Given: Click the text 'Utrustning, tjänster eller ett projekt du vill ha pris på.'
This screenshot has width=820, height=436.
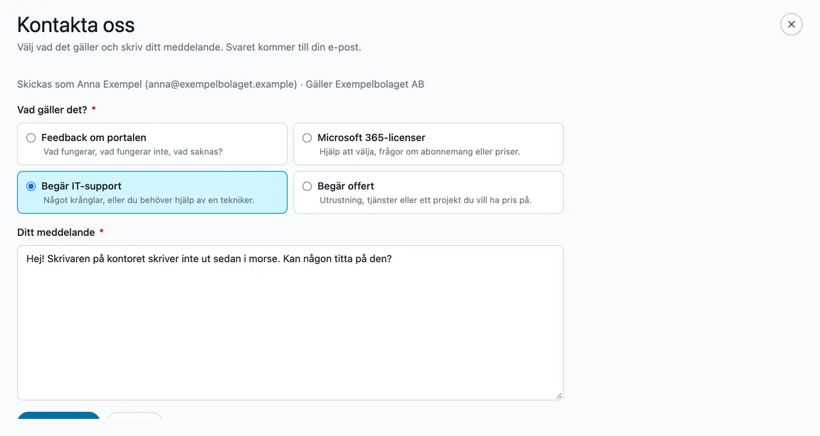Looking at the screenshot, I should (x=425, y=200).
